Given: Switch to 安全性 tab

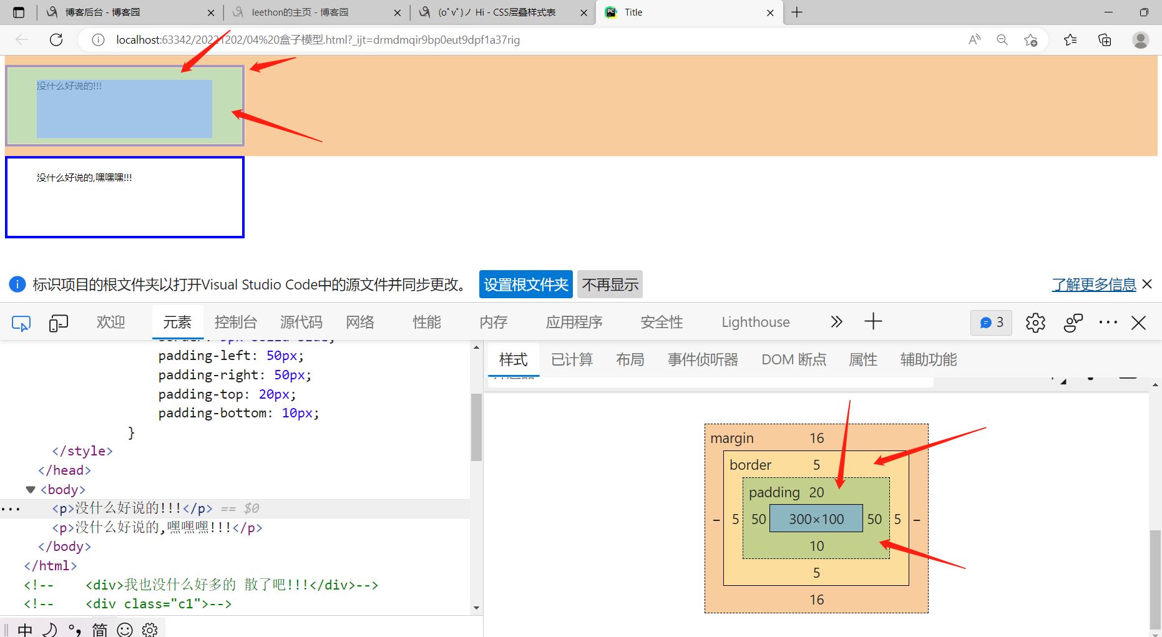Looking at the screenshot, I should point(662,322).
